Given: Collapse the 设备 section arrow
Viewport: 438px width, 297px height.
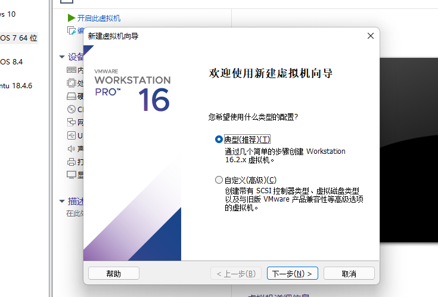Looking at the screenshot, I should point(62,57).
